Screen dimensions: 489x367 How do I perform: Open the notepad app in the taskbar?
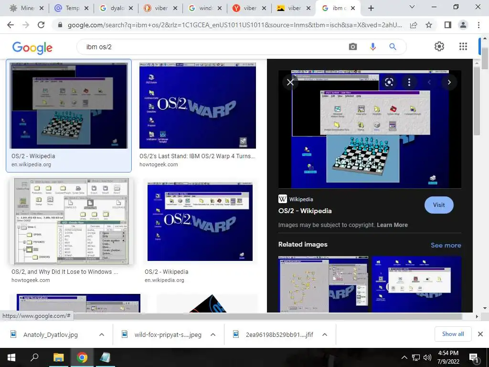pyautogui.click(x=105, y=357)
